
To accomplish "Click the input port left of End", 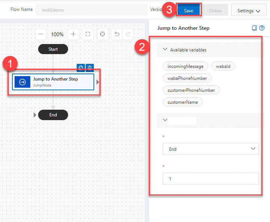I will coord(35,115).
